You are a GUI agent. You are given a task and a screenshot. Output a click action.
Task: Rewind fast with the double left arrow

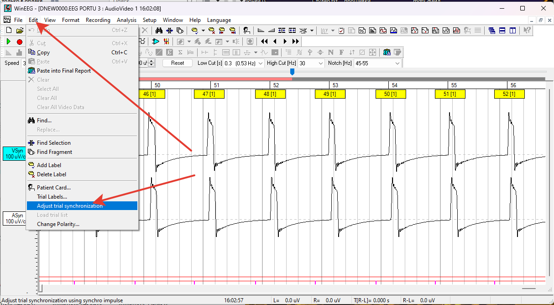[x=264, y=42]
